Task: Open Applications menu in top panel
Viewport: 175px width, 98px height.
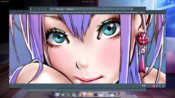Action: point(5,1)
